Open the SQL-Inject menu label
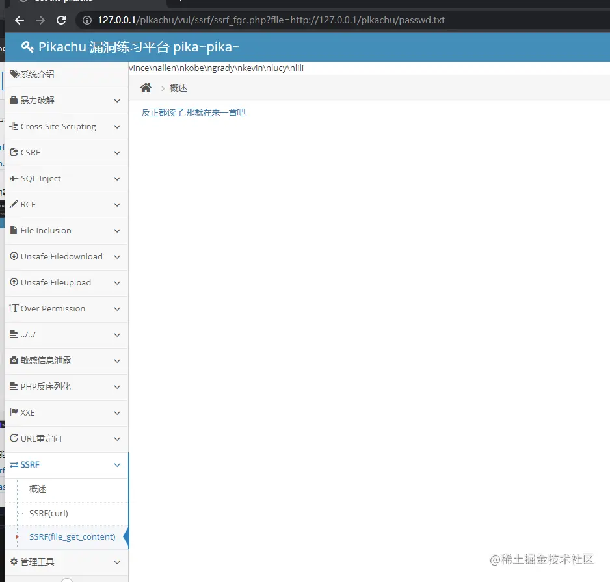The width and height of the screenshot is (610, 582). [41, 179]
